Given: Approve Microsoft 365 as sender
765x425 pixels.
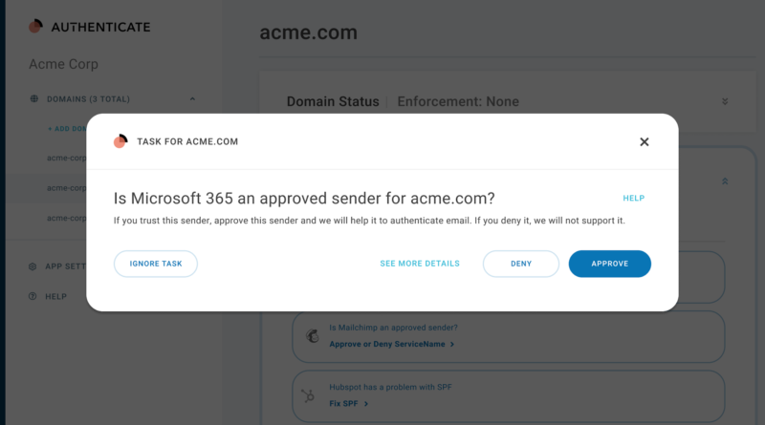Looking at the screenshot, I should 610,264.
